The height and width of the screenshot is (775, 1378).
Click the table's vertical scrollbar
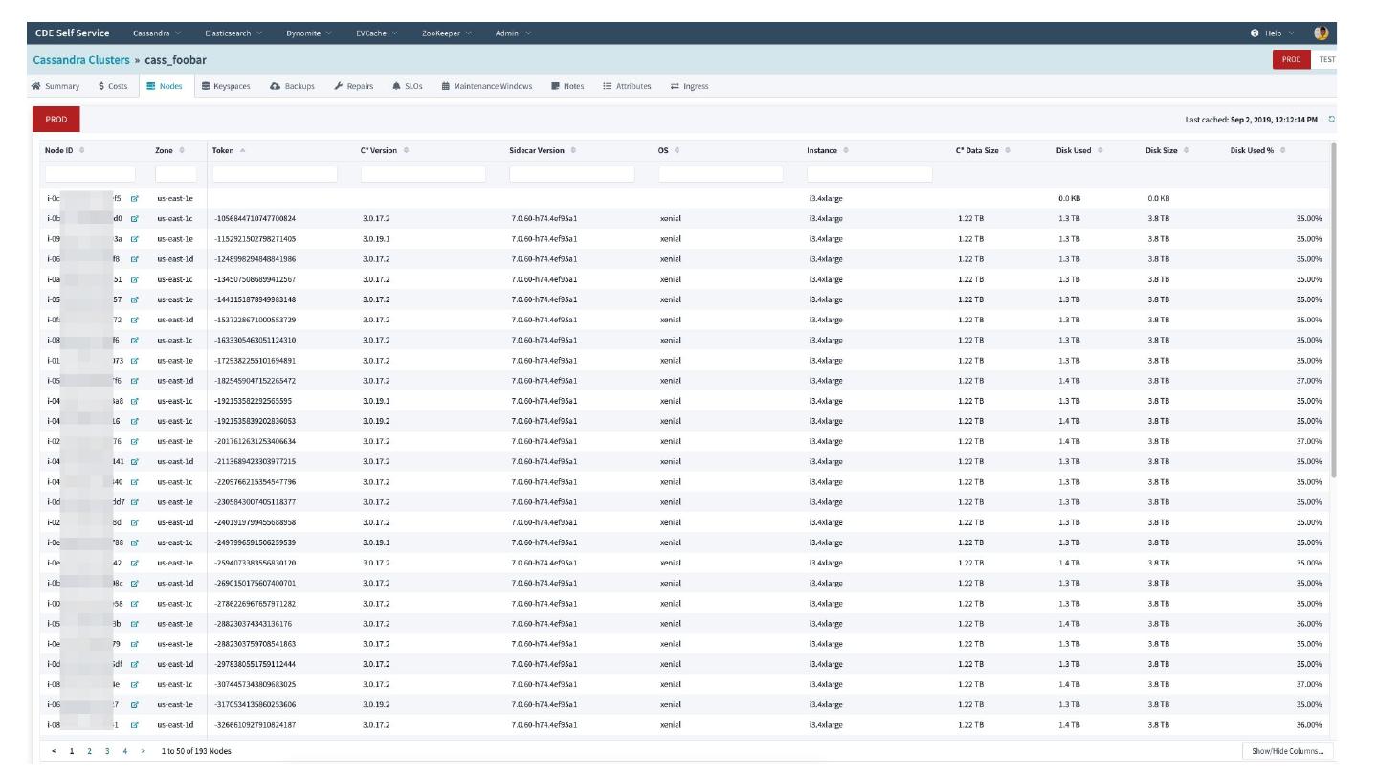[x=1332, y=306]
